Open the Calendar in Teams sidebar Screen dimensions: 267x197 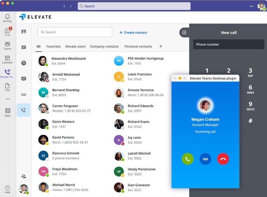tap(7, 60)
